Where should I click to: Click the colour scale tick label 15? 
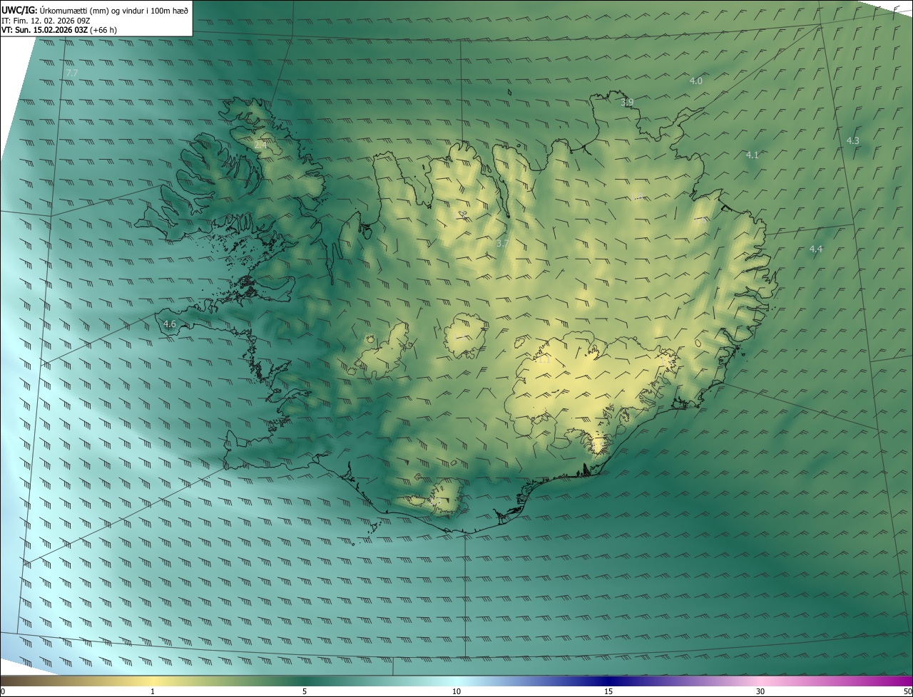[608, 692]
